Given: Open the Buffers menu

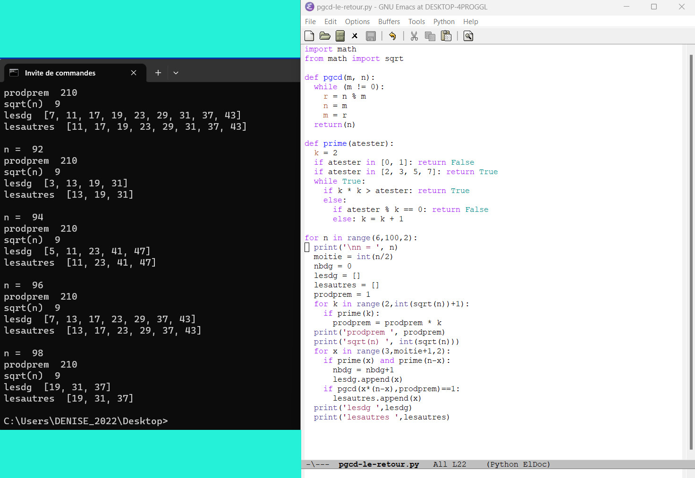Looking at the screenshot, I should tap(389, 22).
